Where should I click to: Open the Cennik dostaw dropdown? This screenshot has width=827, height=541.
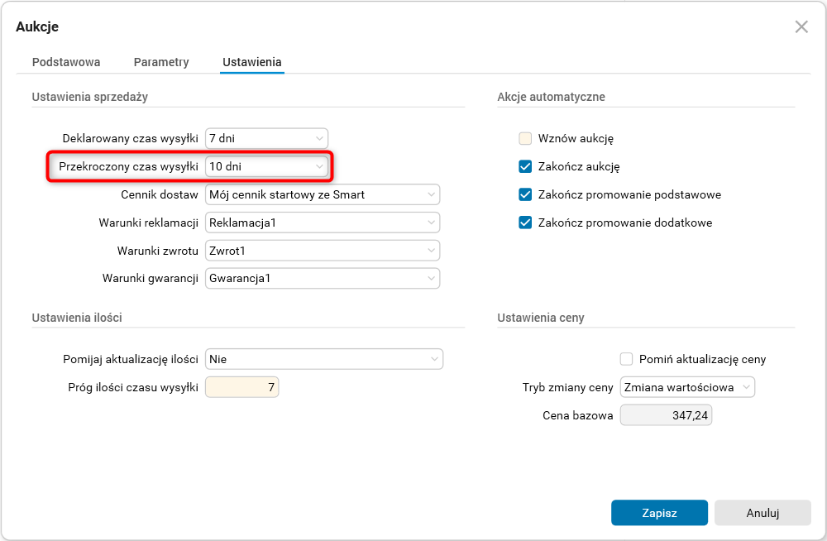tap(323, 195)
